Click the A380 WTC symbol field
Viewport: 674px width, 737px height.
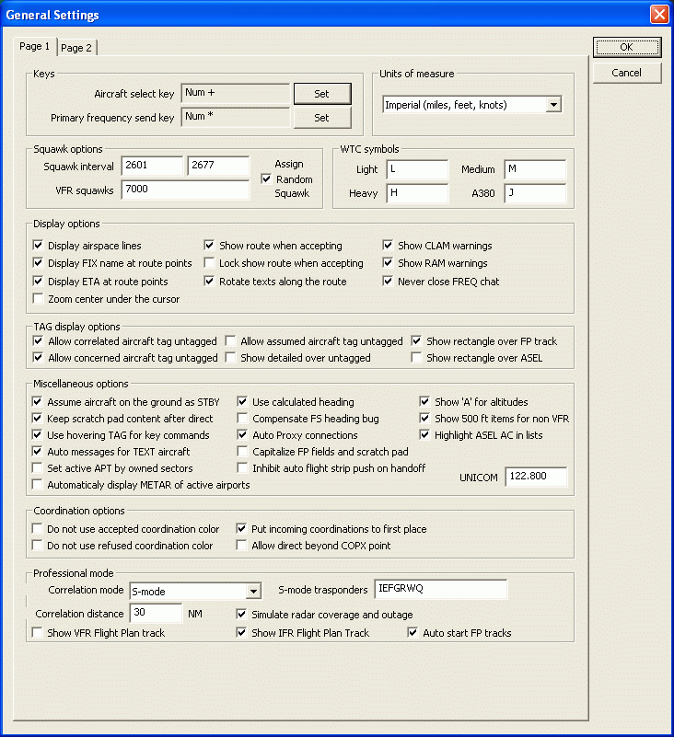point(535,193)
